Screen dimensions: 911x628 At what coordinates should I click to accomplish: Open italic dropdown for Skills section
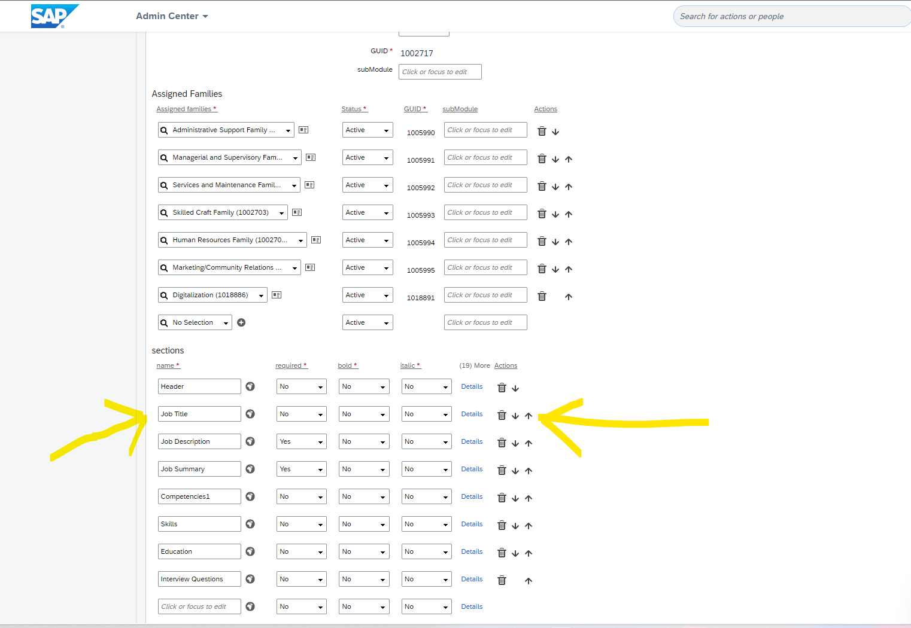pyautogui.click(x=426, y=524)
